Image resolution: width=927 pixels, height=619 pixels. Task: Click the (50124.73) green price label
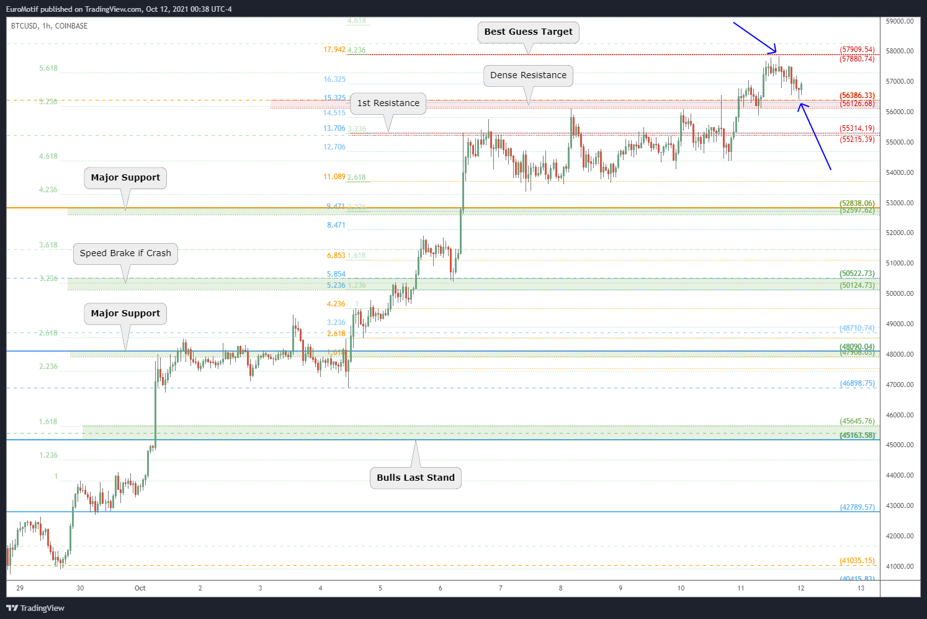(x=857, y=285)
